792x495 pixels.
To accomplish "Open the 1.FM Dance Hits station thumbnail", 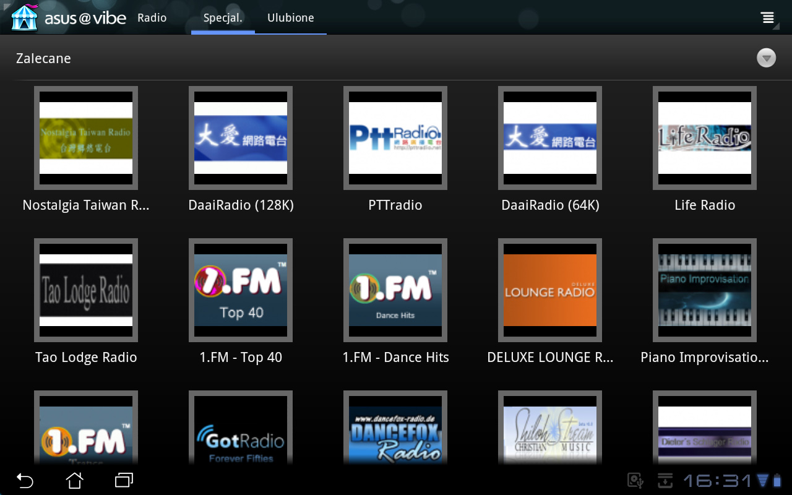I will [x=395, y=290].
